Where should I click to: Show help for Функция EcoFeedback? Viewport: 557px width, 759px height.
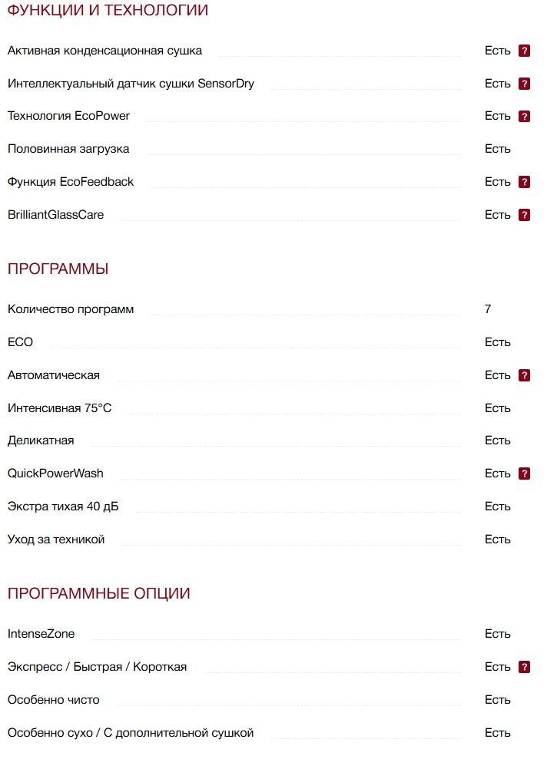coord(524,182)
